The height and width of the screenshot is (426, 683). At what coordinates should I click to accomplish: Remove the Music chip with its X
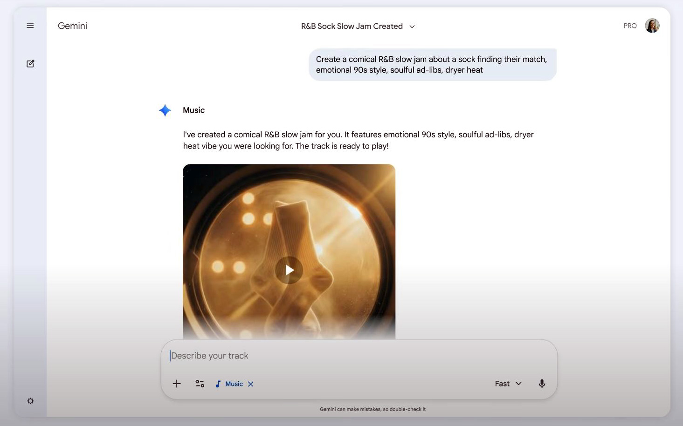tap(251, 384)
